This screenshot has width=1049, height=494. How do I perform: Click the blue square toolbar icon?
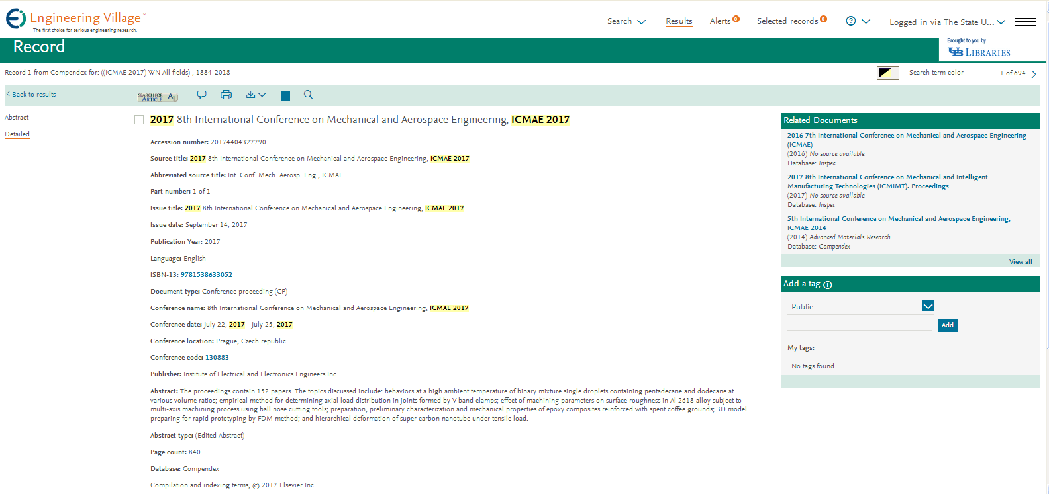tap(285, 96)
